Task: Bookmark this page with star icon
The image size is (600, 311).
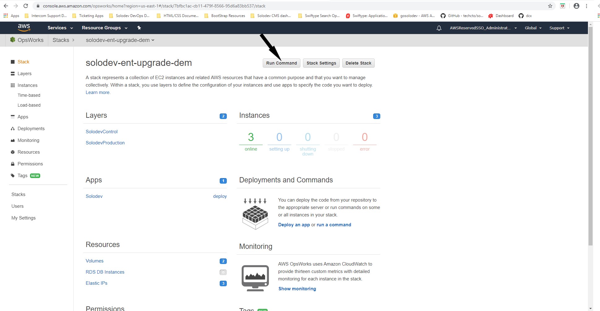Action: coord(550,6)
